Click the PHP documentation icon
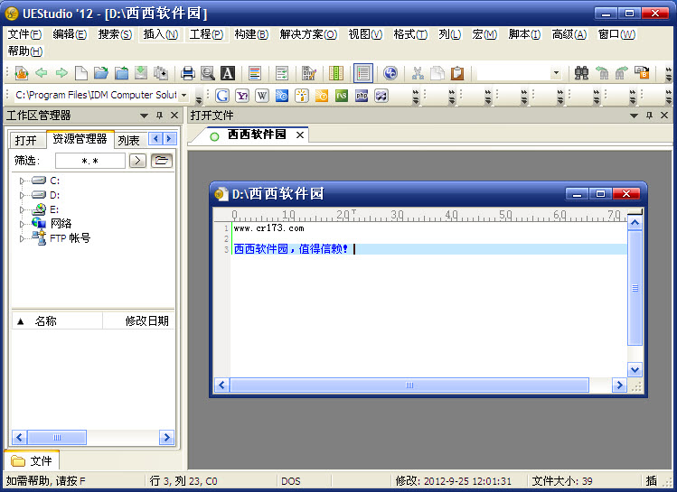The width and height of the screenshot is (677, 492). [x=362, y=96]
